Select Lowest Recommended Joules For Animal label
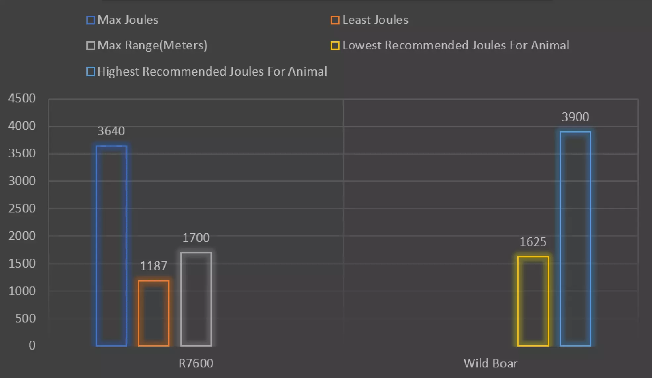This screenshot has height=378, width=652. click(456, 45)
